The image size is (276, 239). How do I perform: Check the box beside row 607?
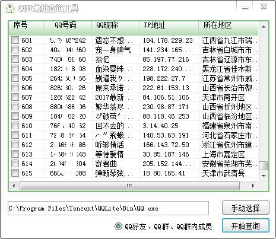tap(15, 97)
